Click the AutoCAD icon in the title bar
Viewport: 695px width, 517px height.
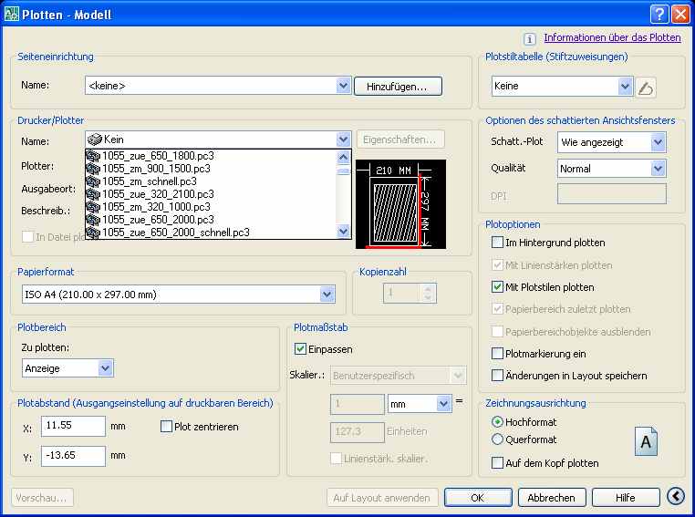tap(12, 15)
